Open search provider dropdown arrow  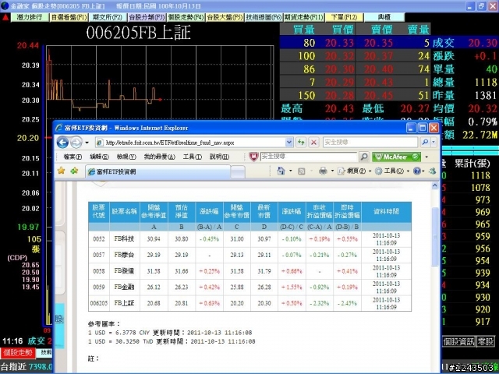(434, 142)
